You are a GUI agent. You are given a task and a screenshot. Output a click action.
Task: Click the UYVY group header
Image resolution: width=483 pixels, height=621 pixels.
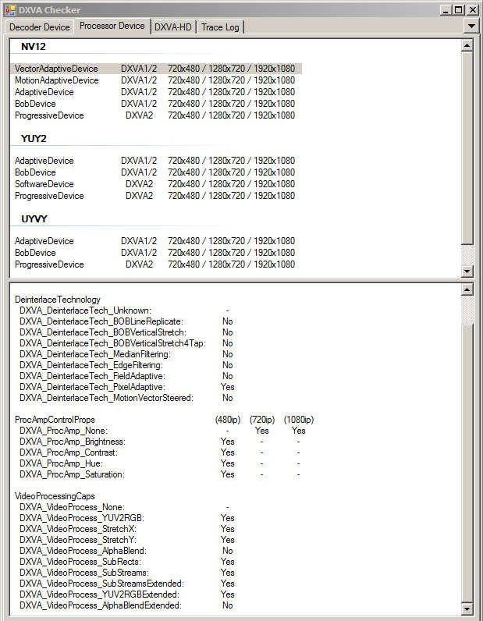point(34,219)
